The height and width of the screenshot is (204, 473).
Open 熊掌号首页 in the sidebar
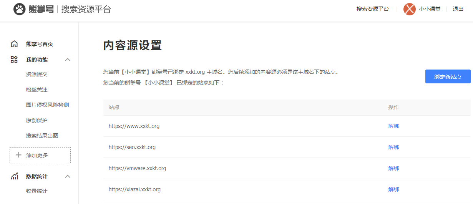pyautogui.click(x=40, y=44)
